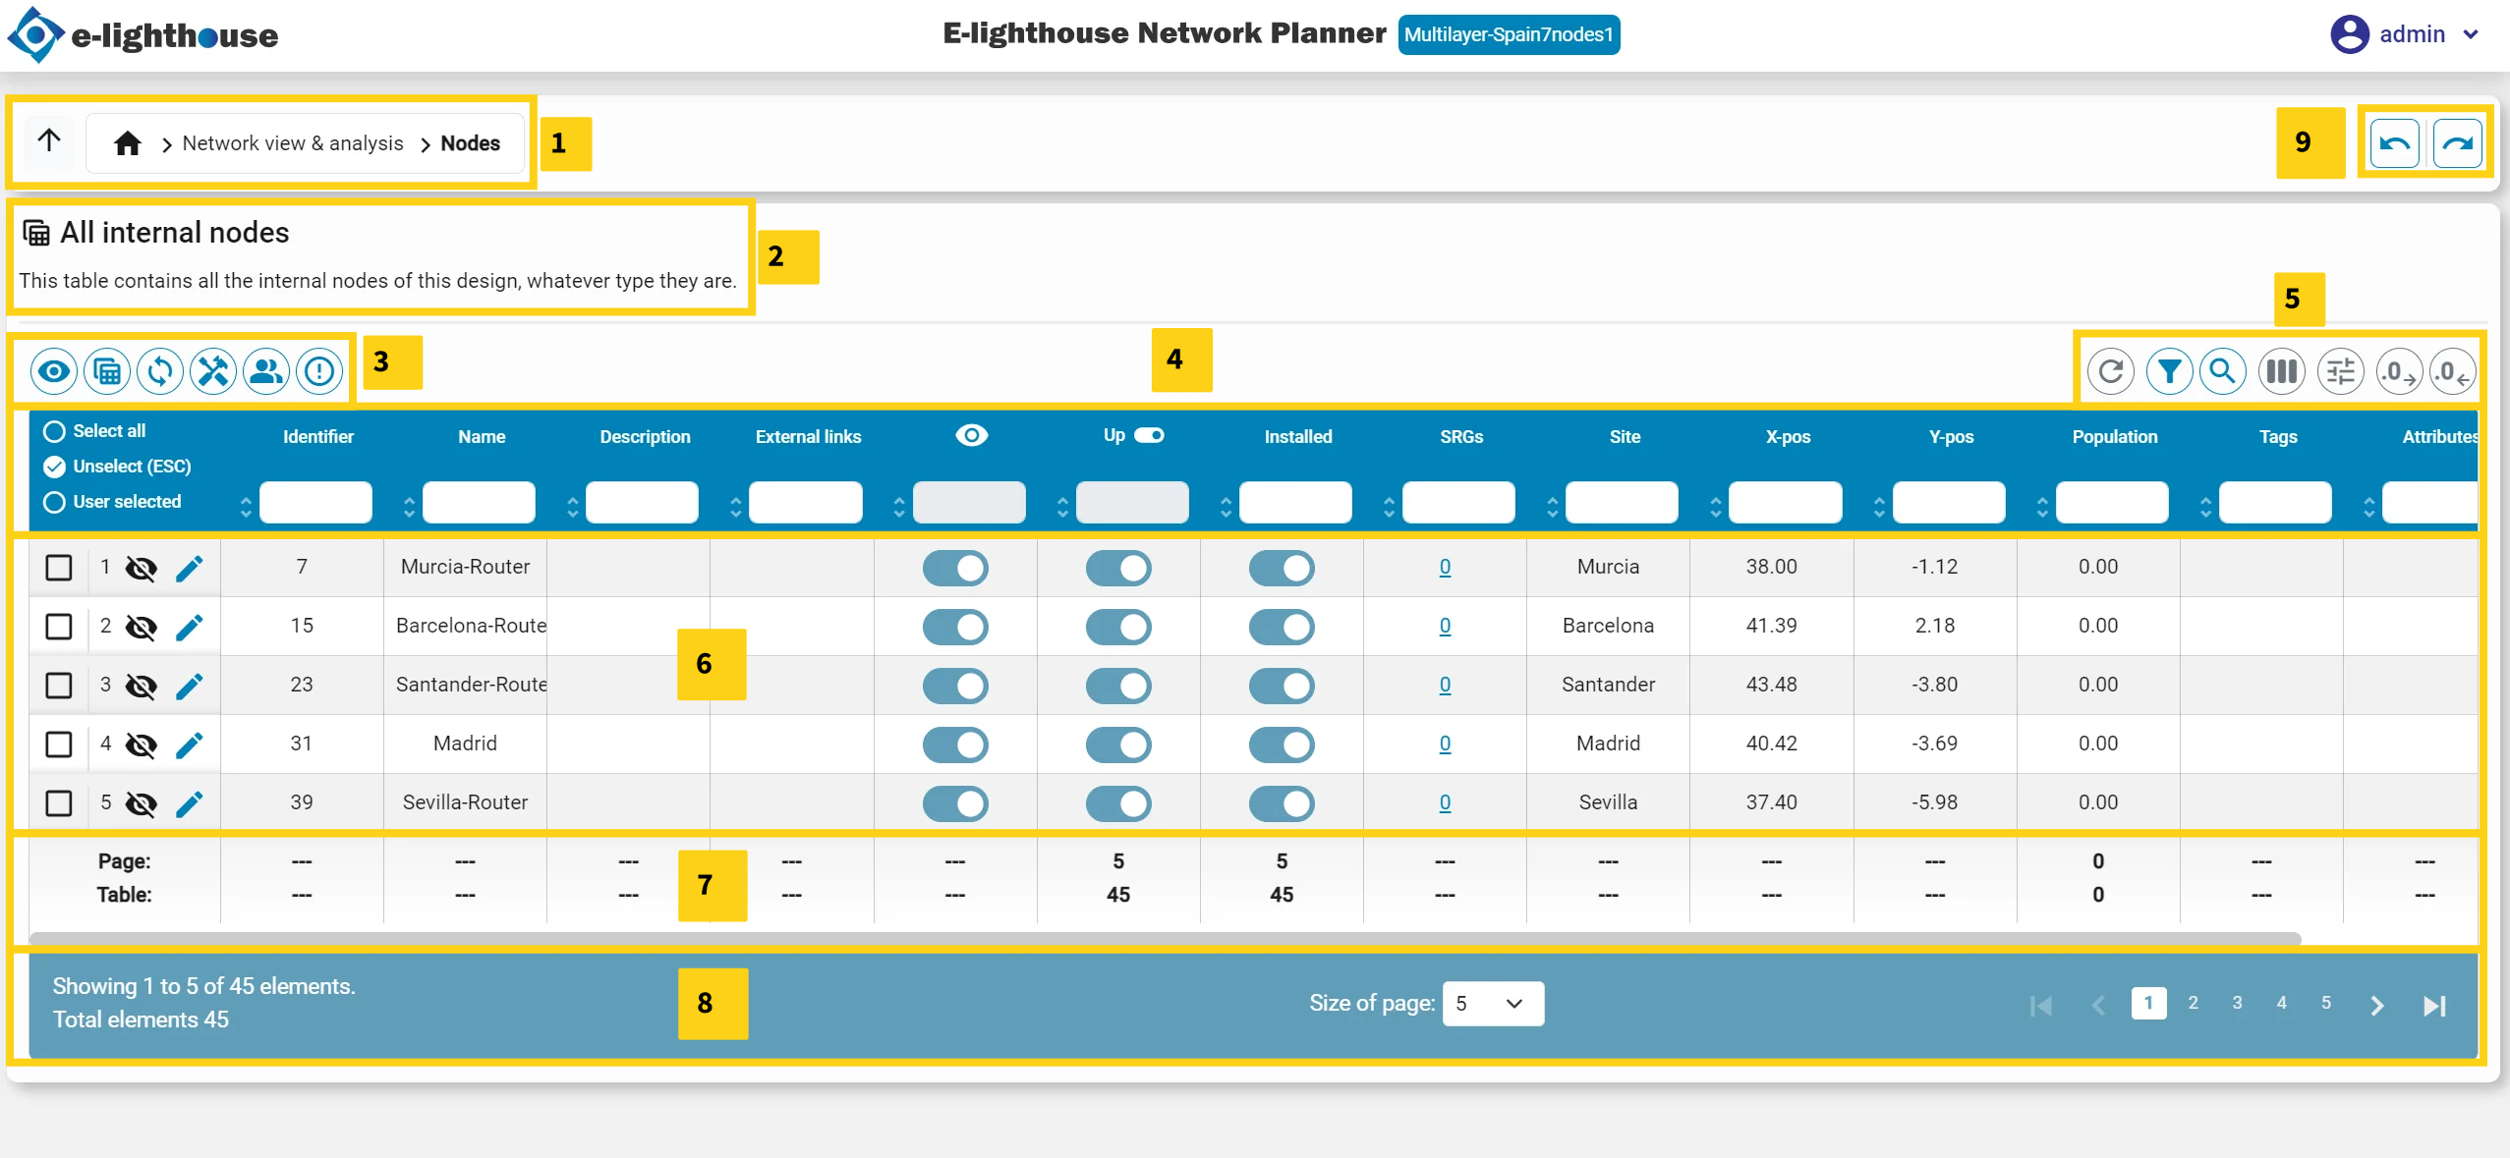Viewport: 2510px width, 1158px height.
Task: Click the undo arrow button
Action: tap(2394, 144)
